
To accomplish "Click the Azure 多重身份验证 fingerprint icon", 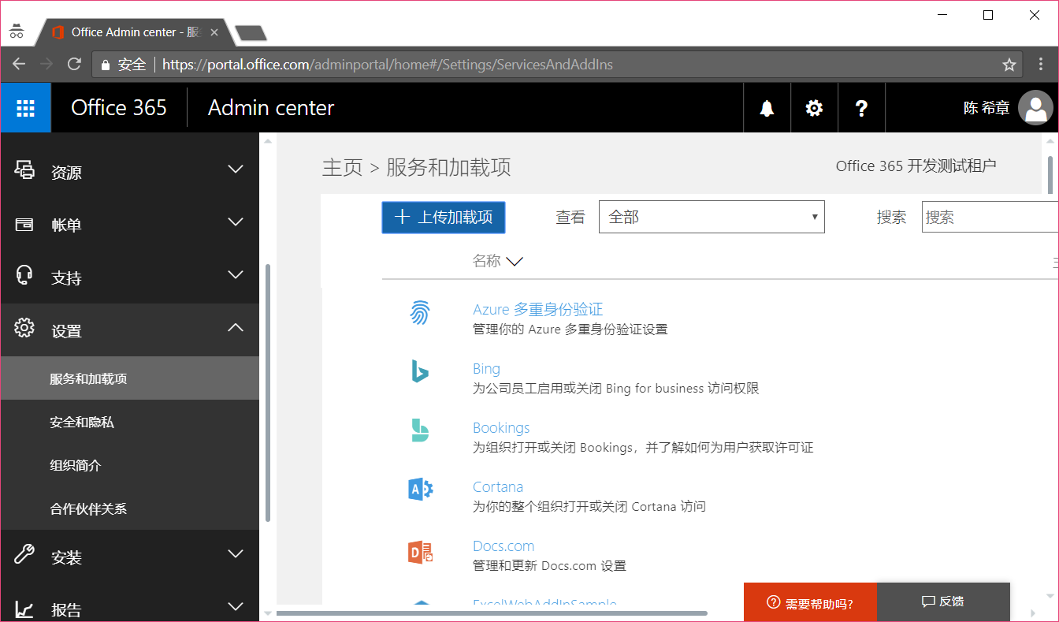I will point(420,313).
